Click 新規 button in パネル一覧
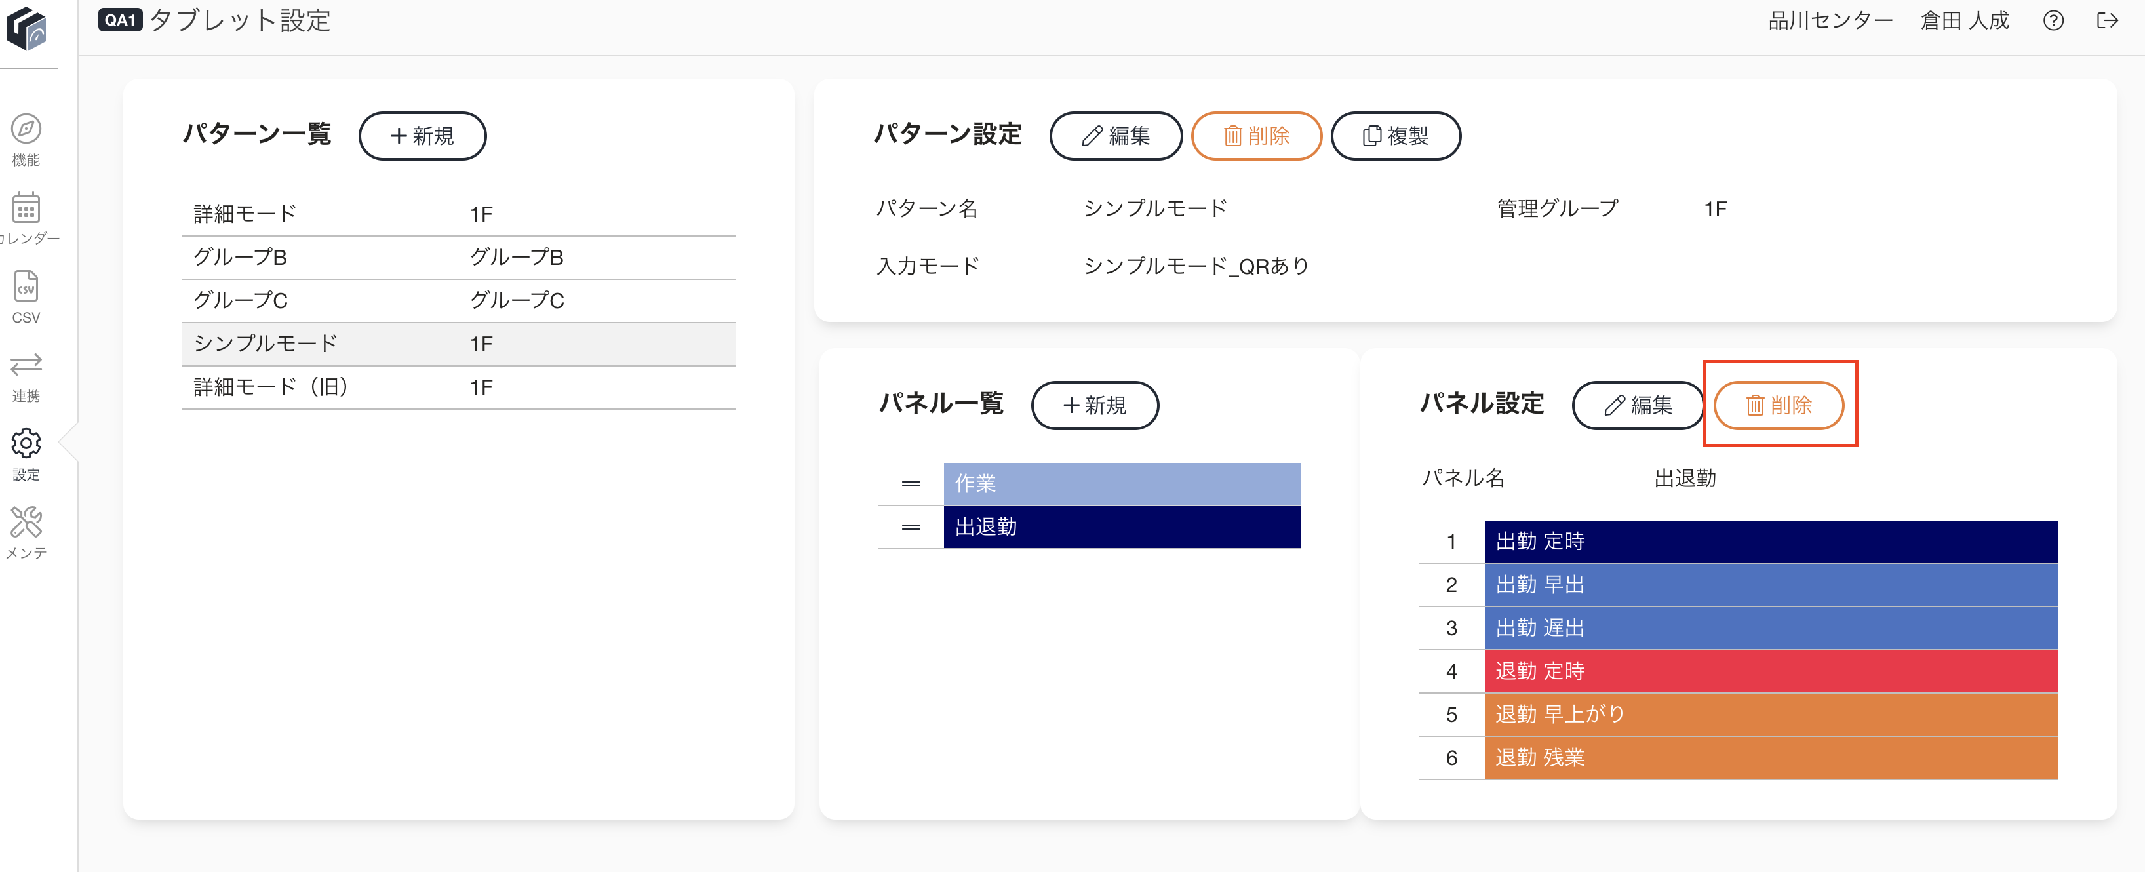 [x=1095, y=406]
